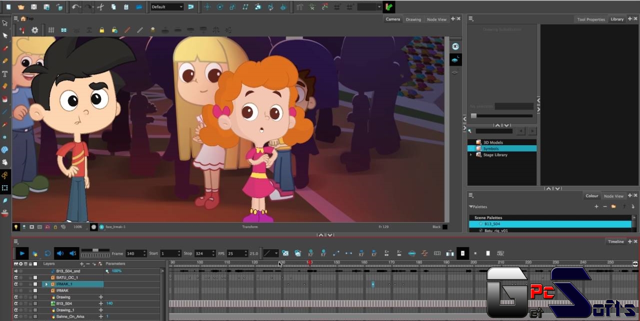Activate the Eraser tool
The width and height of the screenshot is (640, 321).
(x=5, y=86)
